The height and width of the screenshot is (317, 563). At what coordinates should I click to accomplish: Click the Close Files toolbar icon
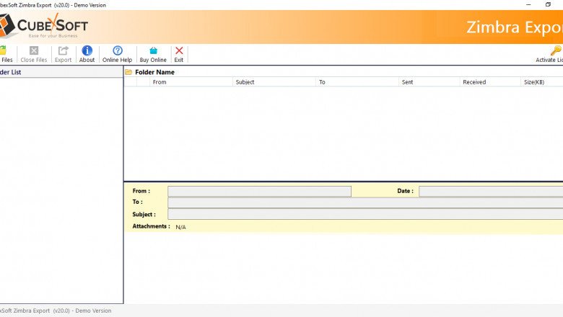[x=34, y=50]
